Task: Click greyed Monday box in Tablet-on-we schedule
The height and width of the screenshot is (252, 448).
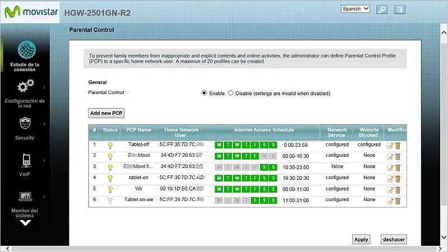Action: [x=219, y=200]
